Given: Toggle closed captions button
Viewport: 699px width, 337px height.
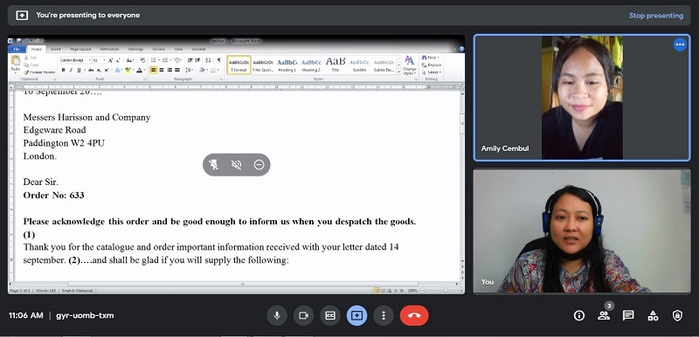Looking at the screenshot, I should [x=330, y=316].
